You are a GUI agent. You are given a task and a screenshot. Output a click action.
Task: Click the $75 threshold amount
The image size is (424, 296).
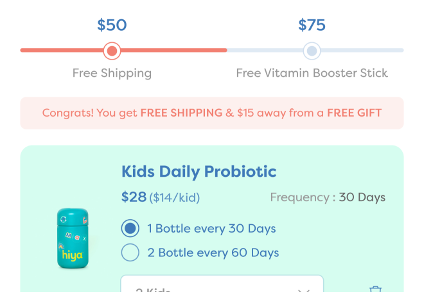click(312, 25)
